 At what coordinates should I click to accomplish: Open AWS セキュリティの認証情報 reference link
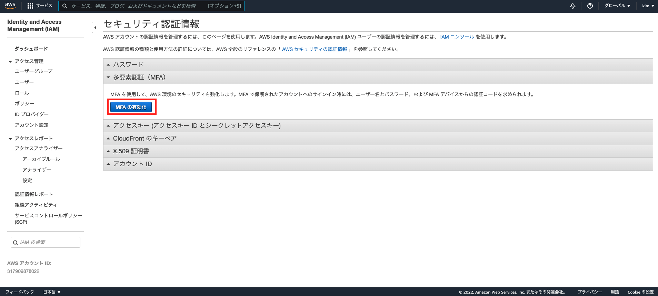pos(315,49)
